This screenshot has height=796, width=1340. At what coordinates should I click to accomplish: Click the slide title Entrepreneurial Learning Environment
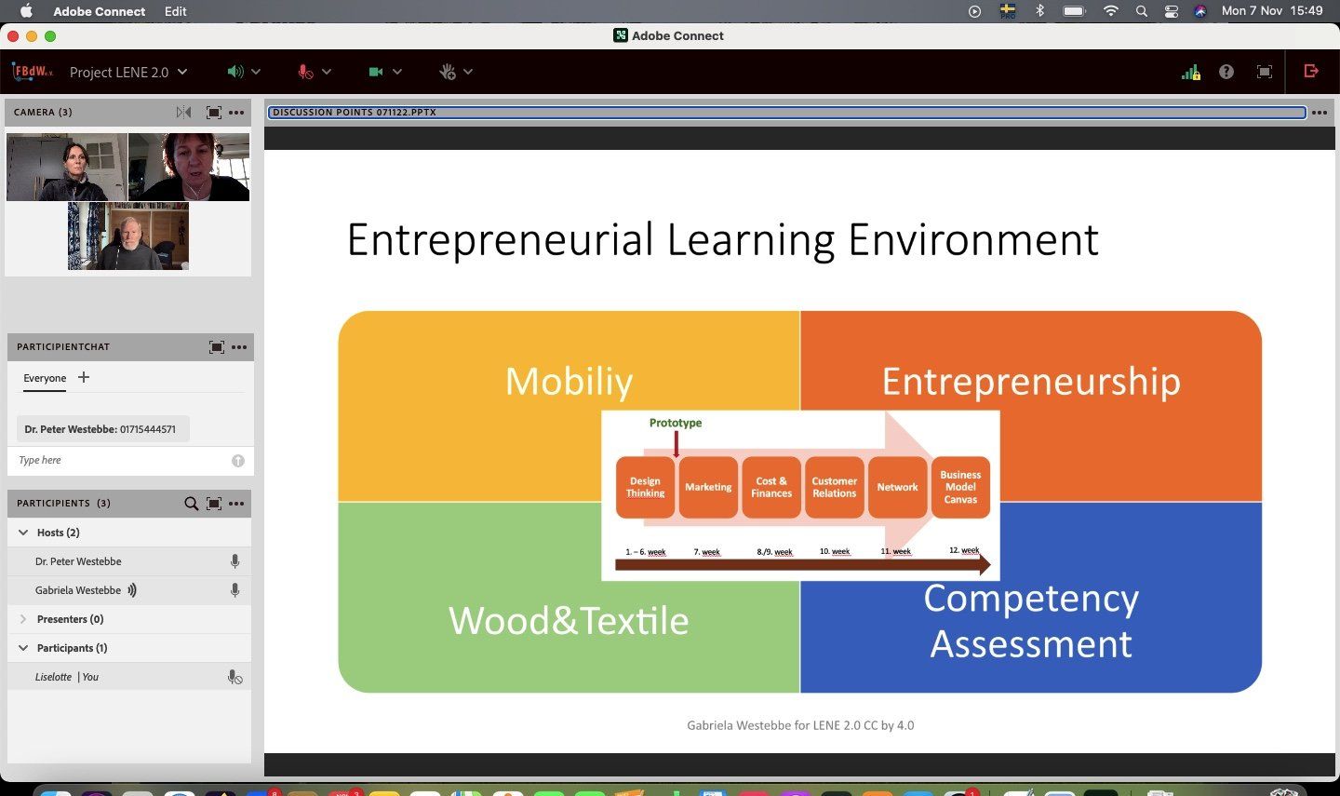coord(722,239)
